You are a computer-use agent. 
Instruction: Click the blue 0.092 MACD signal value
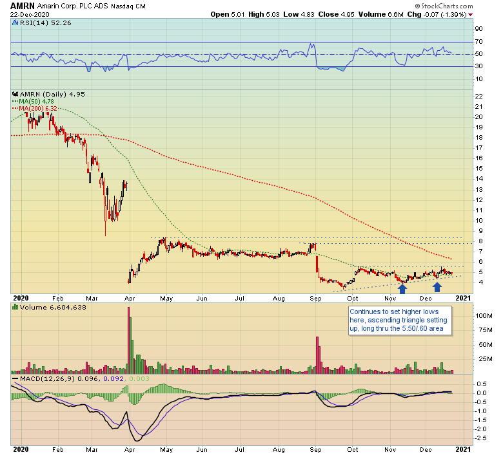(113, 379)
